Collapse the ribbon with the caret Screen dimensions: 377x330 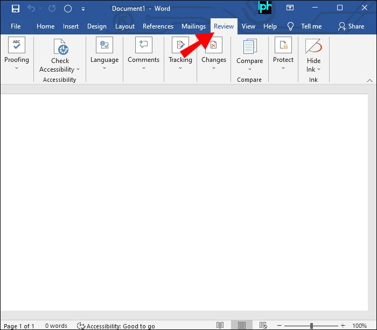(x=369, y=81)
